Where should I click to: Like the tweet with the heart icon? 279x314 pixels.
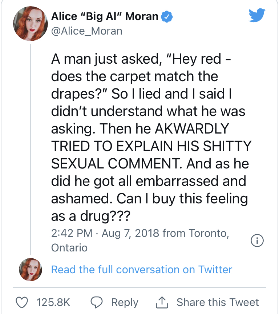[22, 302]
